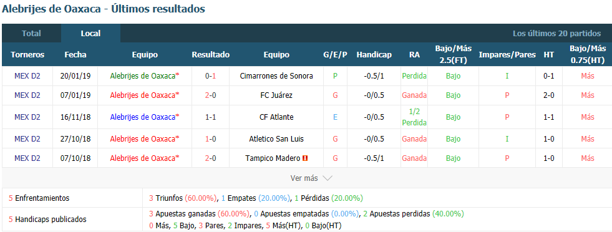Switch to the Total tab
The width and height of the screenshot is (612, 232).
point(31,34)
